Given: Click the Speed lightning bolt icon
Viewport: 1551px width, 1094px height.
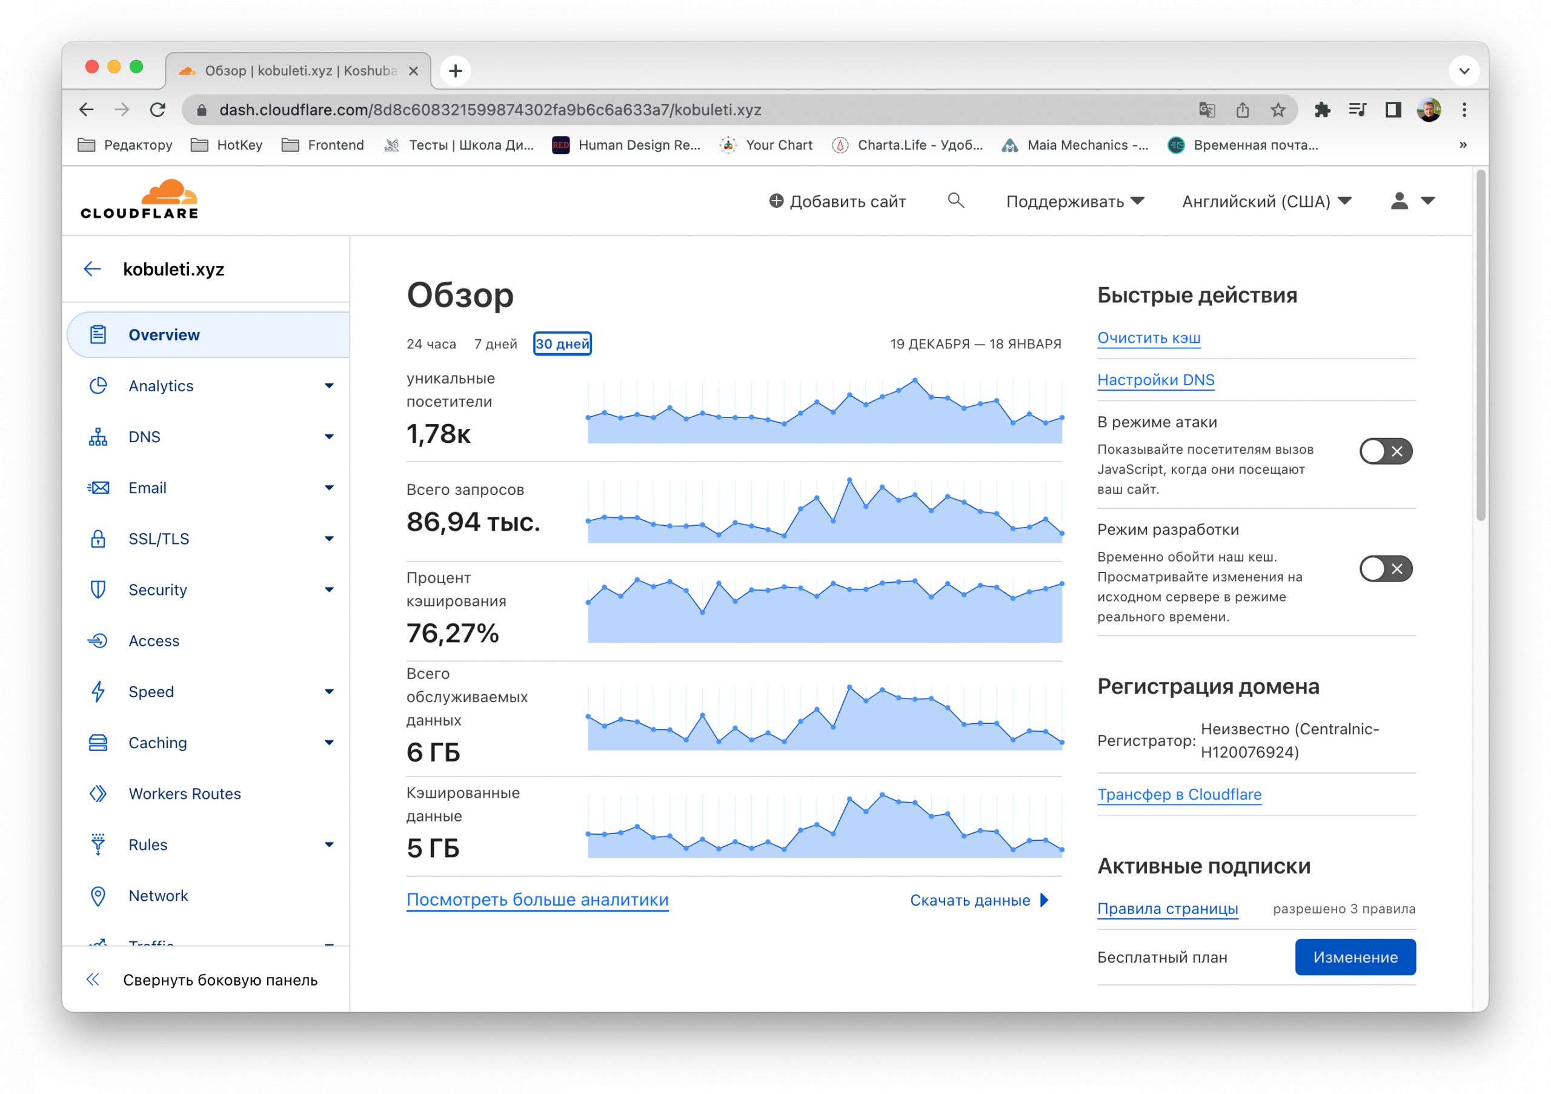Looking at the screenshot, I should tap(98, 692).
